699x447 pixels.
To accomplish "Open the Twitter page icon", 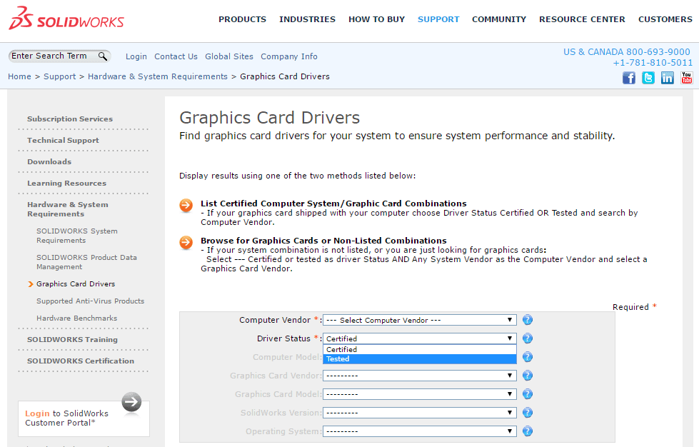I will coord(648,78).
